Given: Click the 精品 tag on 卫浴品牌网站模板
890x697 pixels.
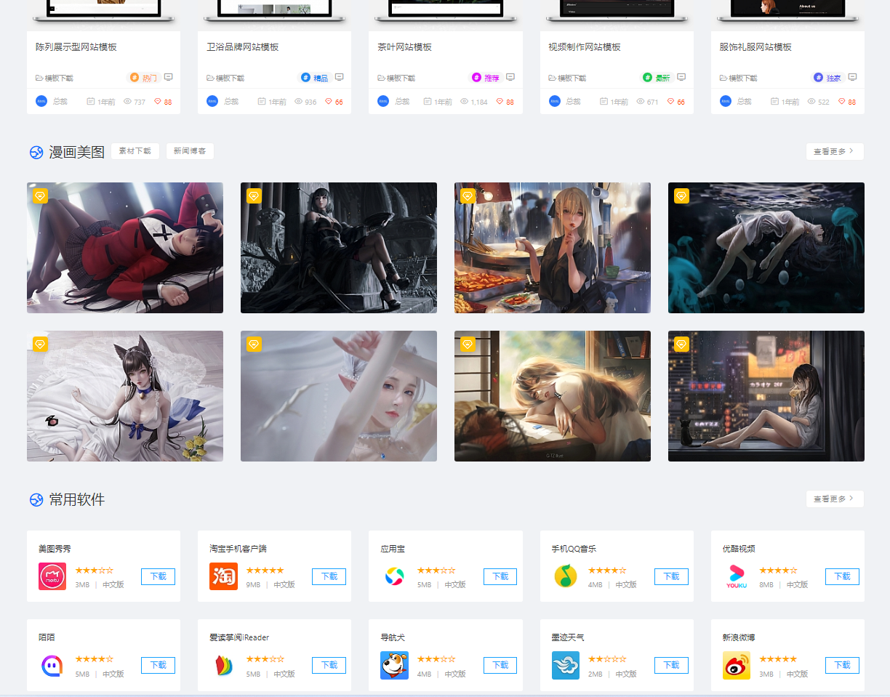Looking at the screenshot, I should pyautogui.click(x=315, y=78).
